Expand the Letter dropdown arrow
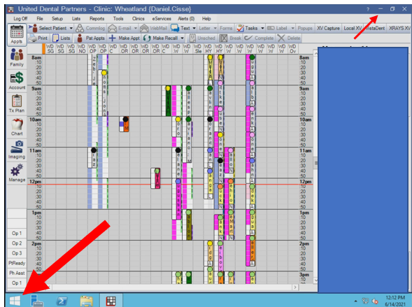This screenshot has height=307, width=412. pyautogui.click(x=215, y=28)
